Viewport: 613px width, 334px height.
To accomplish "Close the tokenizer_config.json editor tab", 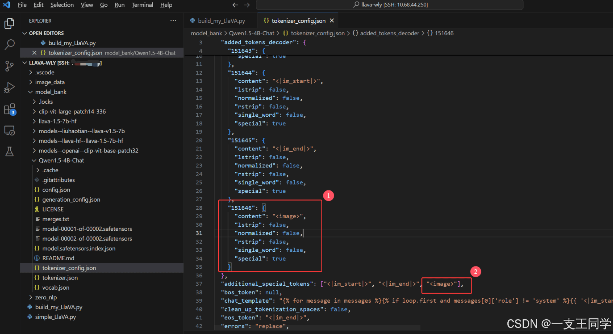I will point(332,21).
